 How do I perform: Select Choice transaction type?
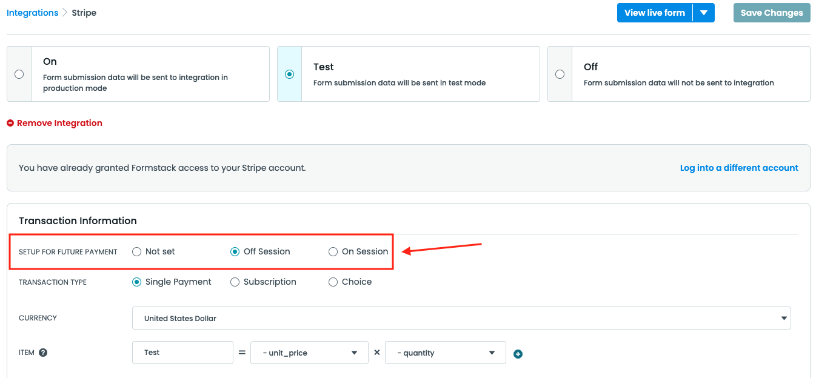[333, 282]
